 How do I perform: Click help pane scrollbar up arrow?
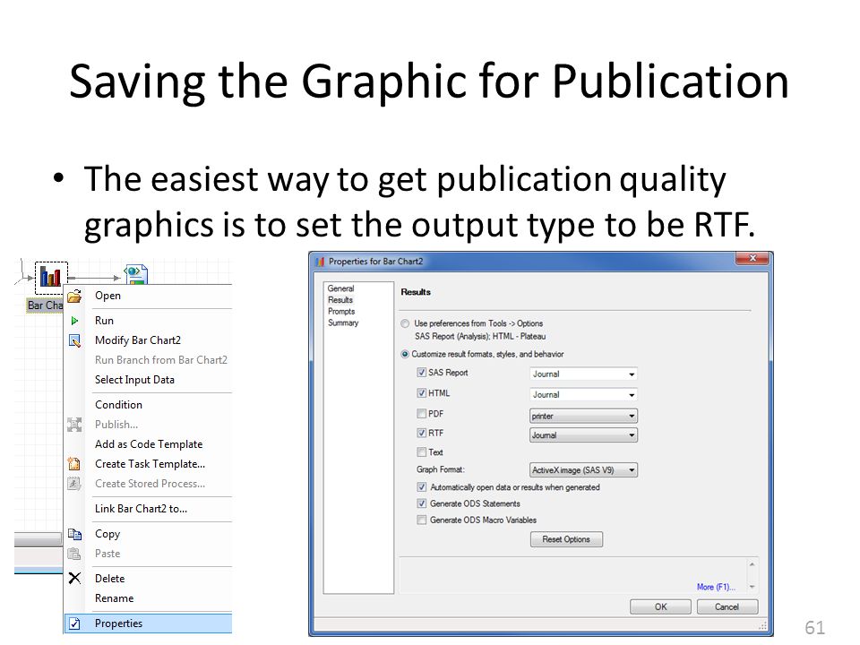pos(752,564)
